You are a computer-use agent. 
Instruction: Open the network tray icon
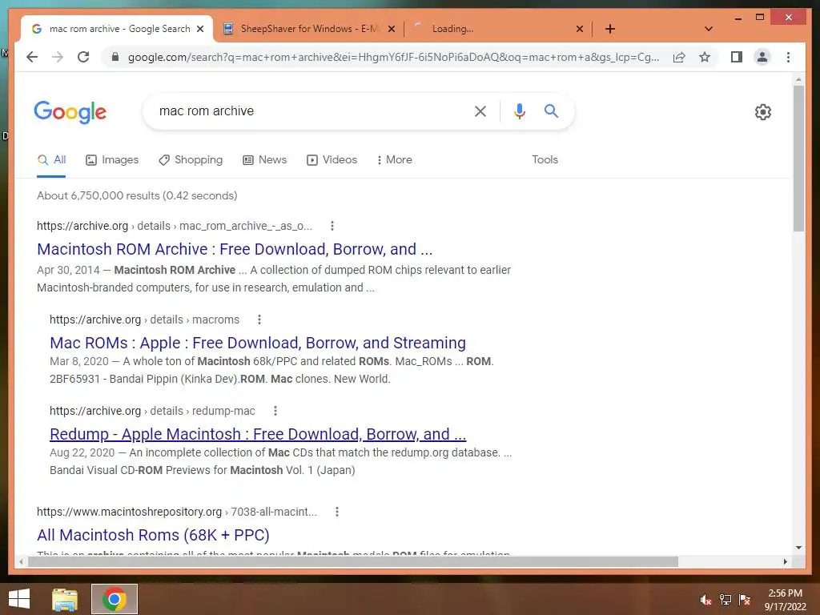coord(726,600)
